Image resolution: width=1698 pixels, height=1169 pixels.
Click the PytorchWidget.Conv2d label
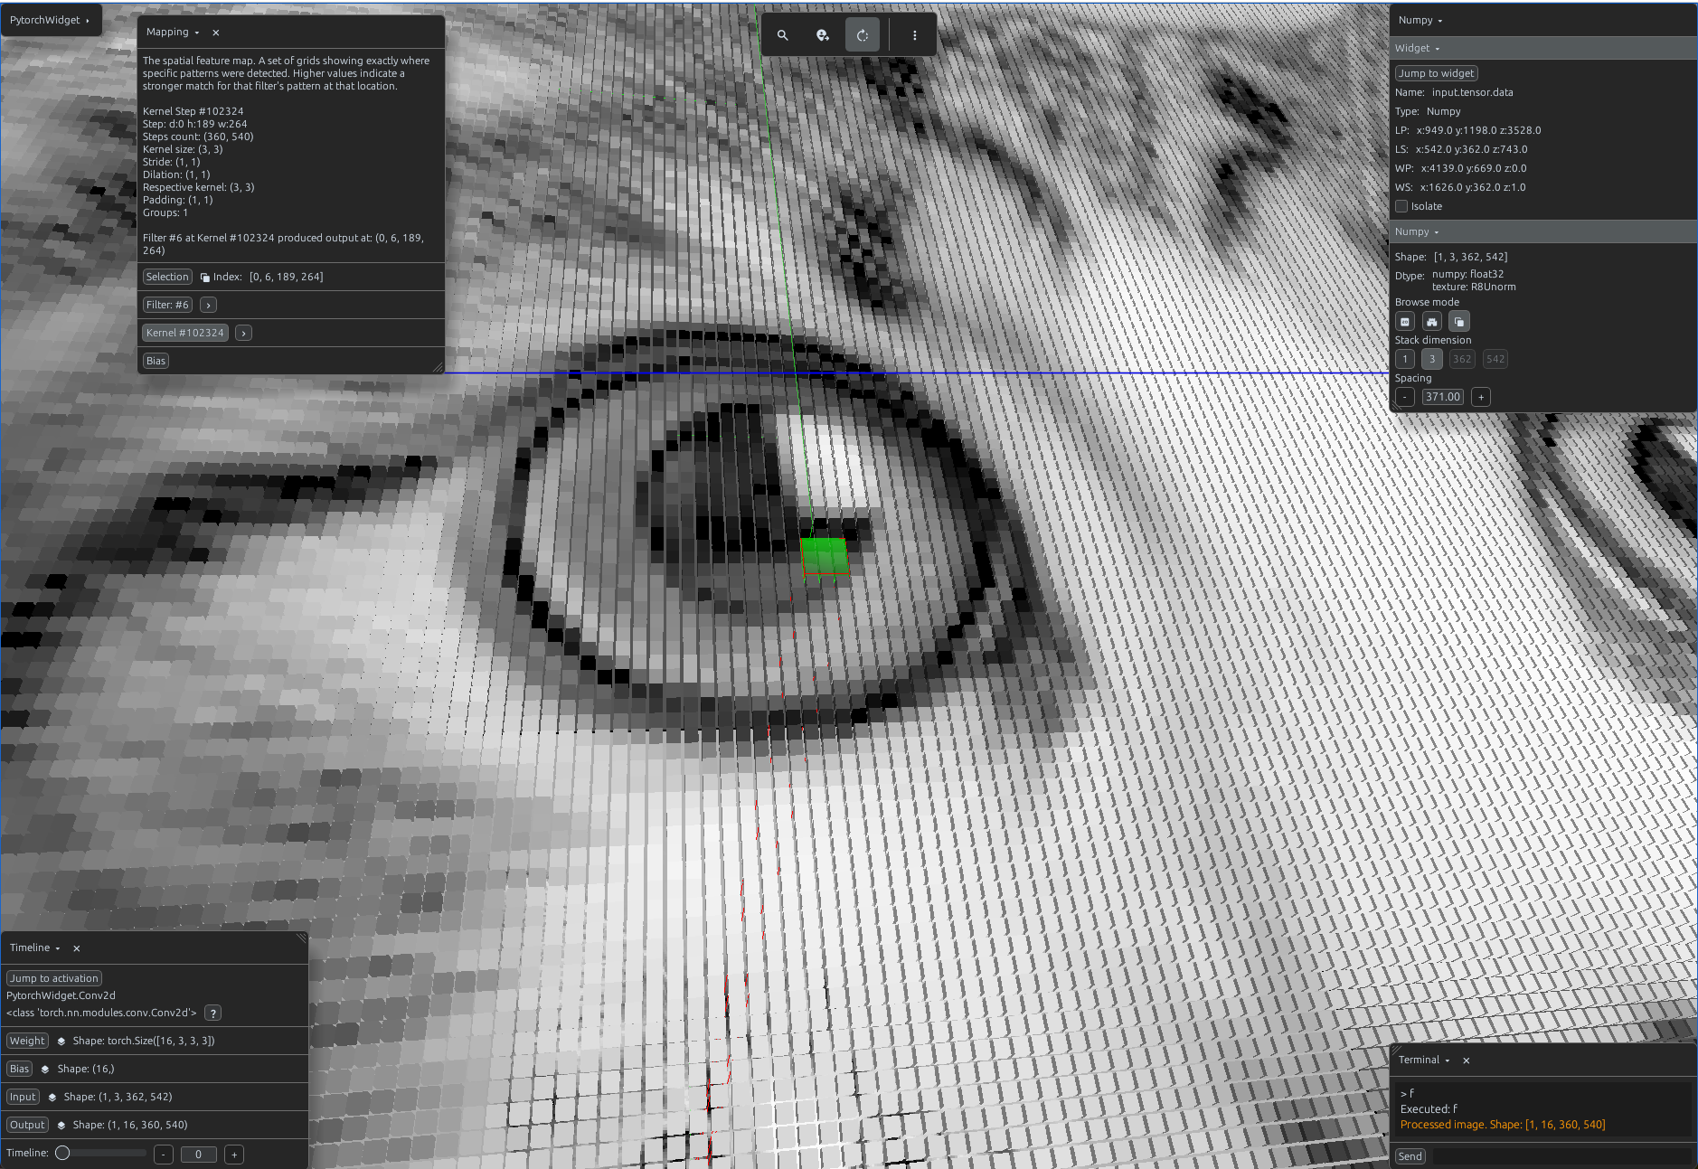(61, 996)
